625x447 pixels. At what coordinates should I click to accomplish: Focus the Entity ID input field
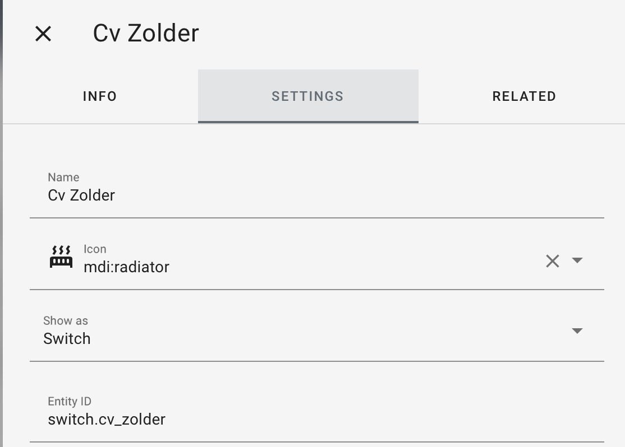click(x=317, y=411)
